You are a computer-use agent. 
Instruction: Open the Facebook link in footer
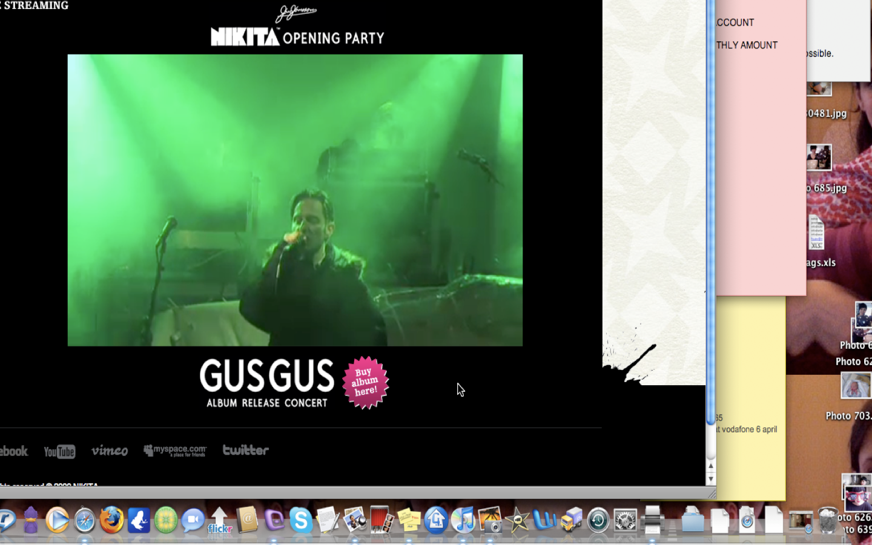tap(14, 451)
